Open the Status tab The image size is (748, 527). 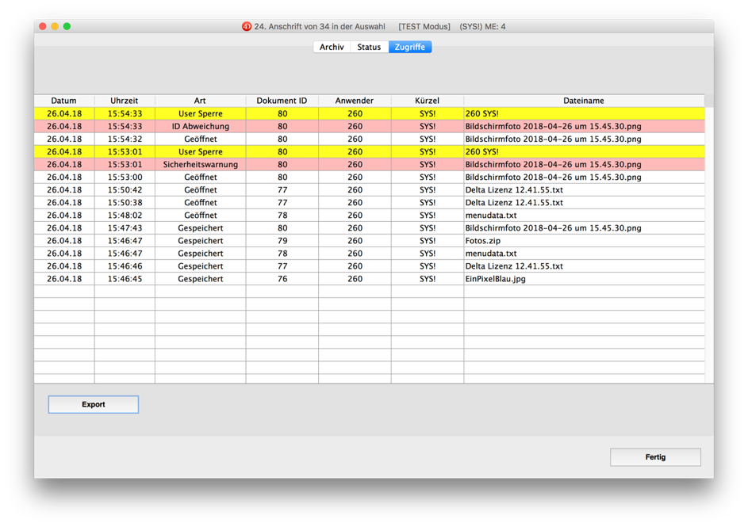[x=369, y=47]
